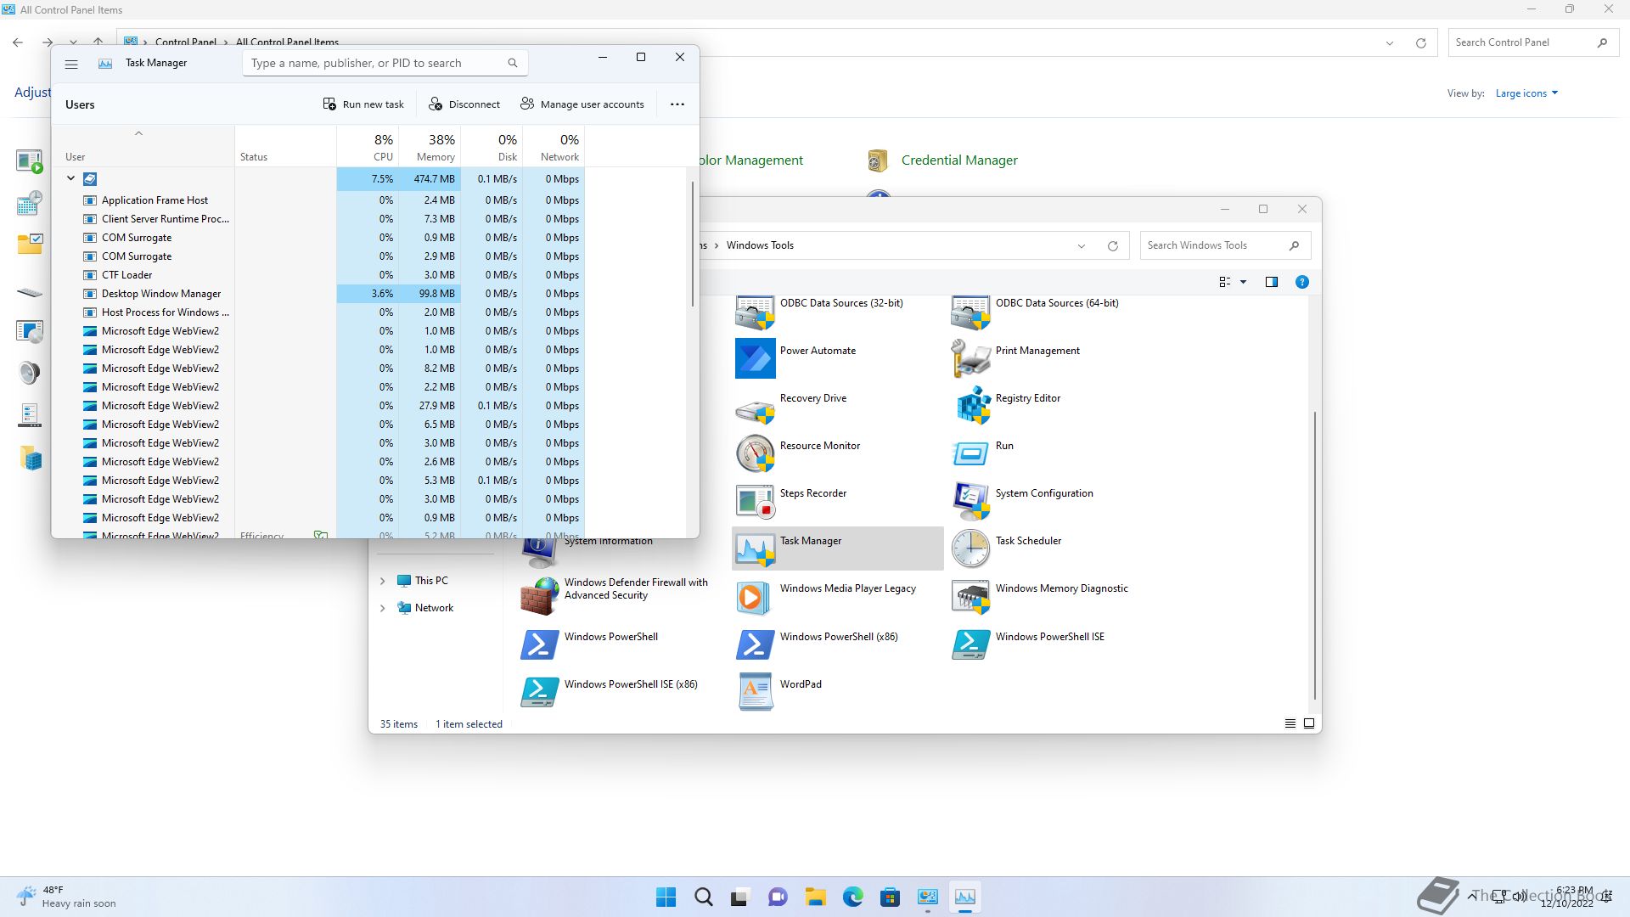Open Task Manager more options ellipsis
Image resolution: width=1630 pixels, height=917 pixels.
click(677, 104)
